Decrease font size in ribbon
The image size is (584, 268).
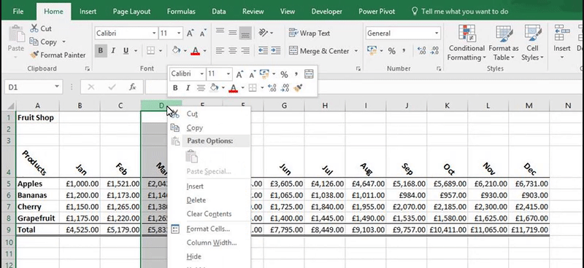(x=203, y=33)
